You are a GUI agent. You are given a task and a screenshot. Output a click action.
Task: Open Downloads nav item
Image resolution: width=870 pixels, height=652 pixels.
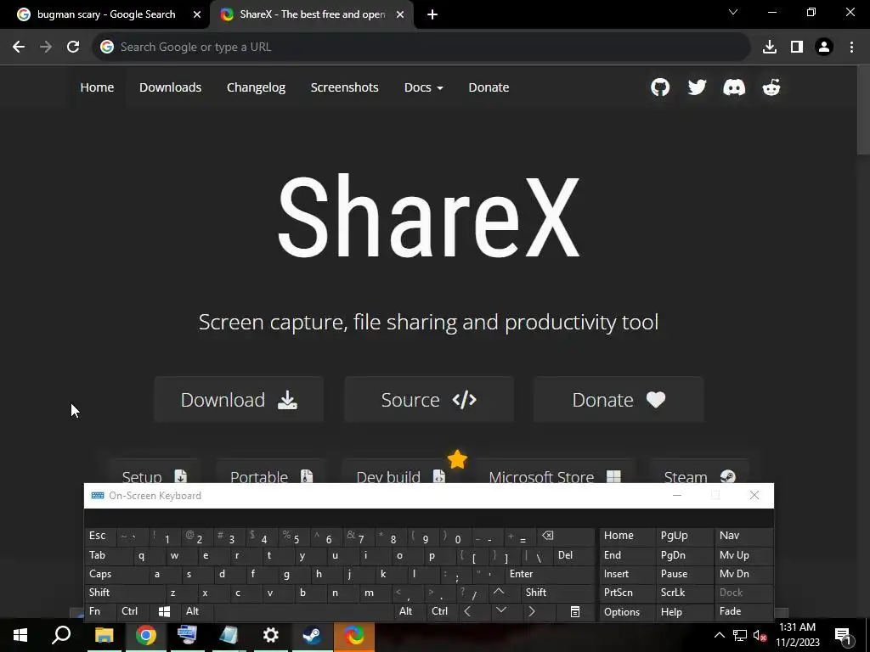[x=170, y=87]
